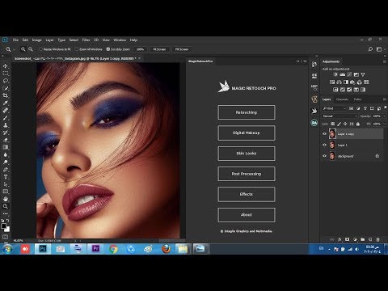388x291 pixels.
Task: Select the Crop tool
Action: (x=6, y=95)
